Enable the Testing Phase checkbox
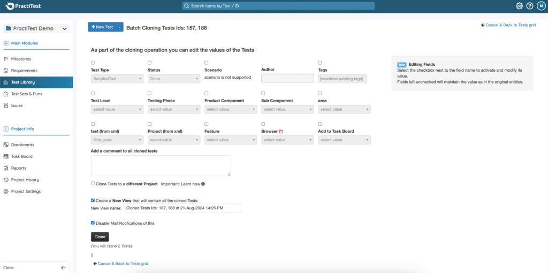The image size is (548, 273). coord(150,93)
